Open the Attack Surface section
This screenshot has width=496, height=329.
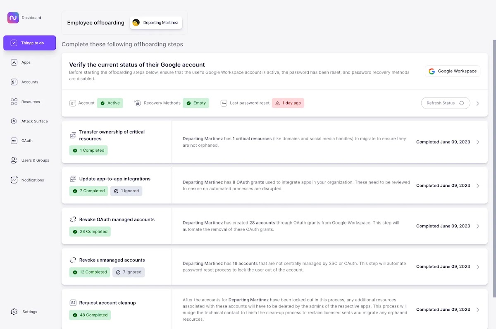(x=34, y=122)
